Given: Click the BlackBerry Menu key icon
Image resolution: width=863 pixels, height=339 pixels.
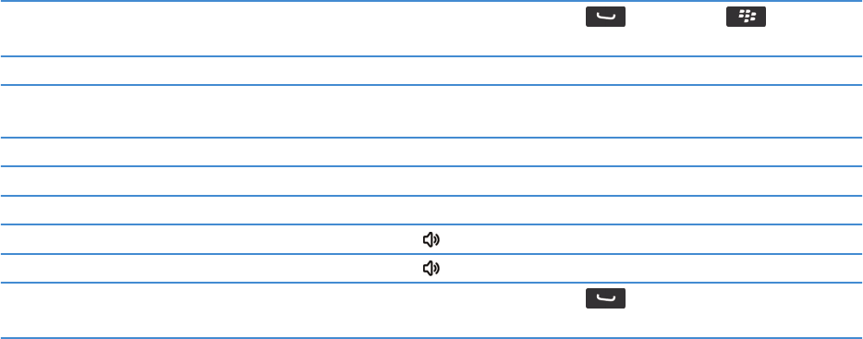Looking at the screenshot, I should click(746, 17).
